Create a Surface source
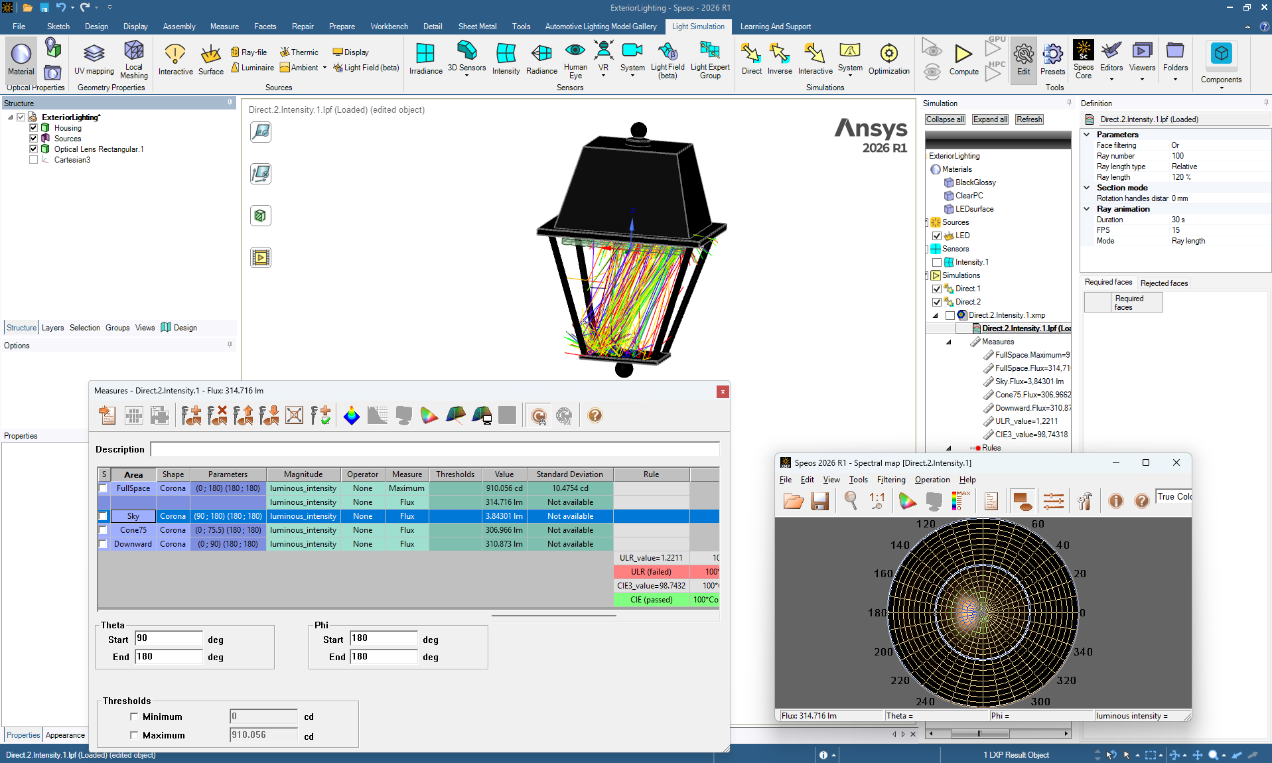Image resolution: width=1272 pixels, height=763 pixels. [211, 59]
